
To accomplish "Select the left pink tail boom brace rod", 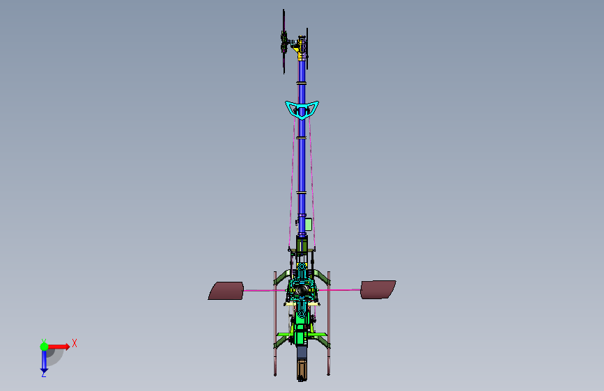I will (x=292, y=181).
